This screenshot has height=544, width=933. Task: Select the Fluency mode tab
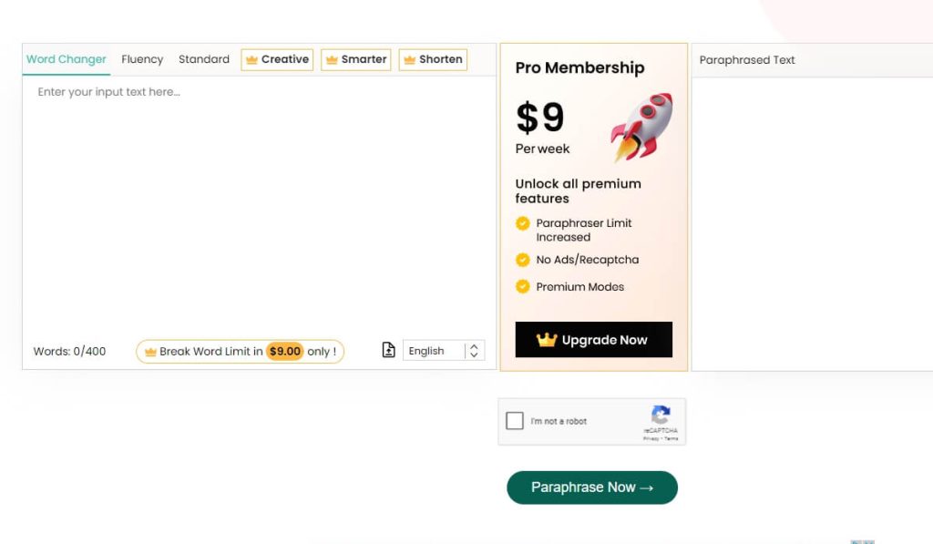click(x=142, y=59)
